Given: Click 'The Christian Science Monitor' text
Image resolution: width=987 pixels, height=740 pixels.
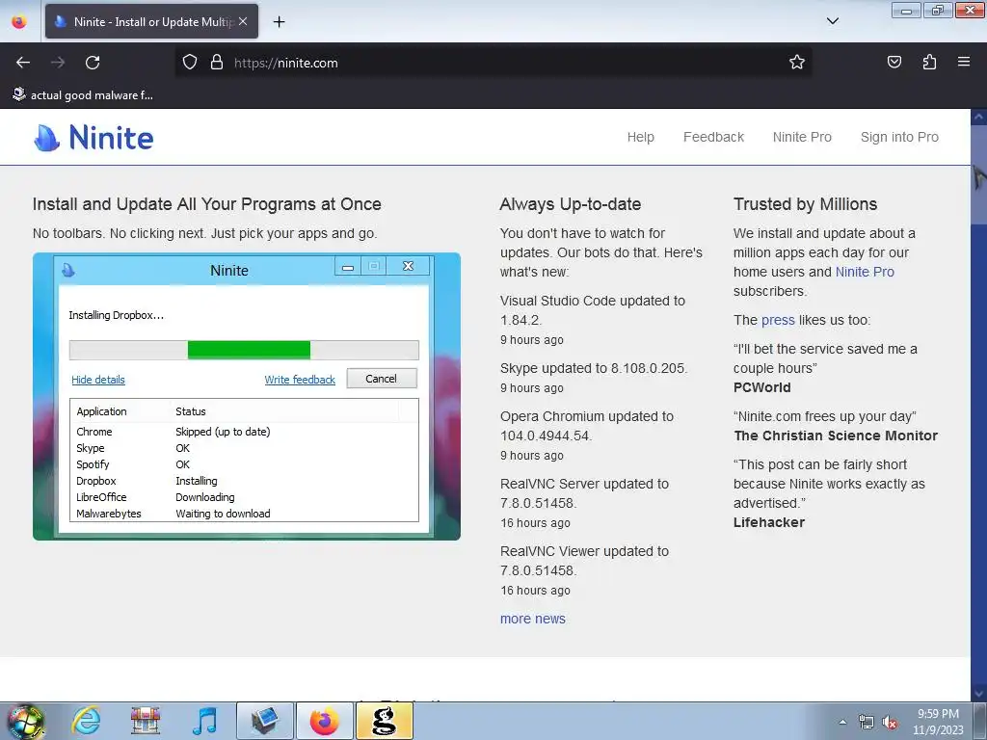Looking at the screenshot, I should pyautogui.click(x=836, y=436).
